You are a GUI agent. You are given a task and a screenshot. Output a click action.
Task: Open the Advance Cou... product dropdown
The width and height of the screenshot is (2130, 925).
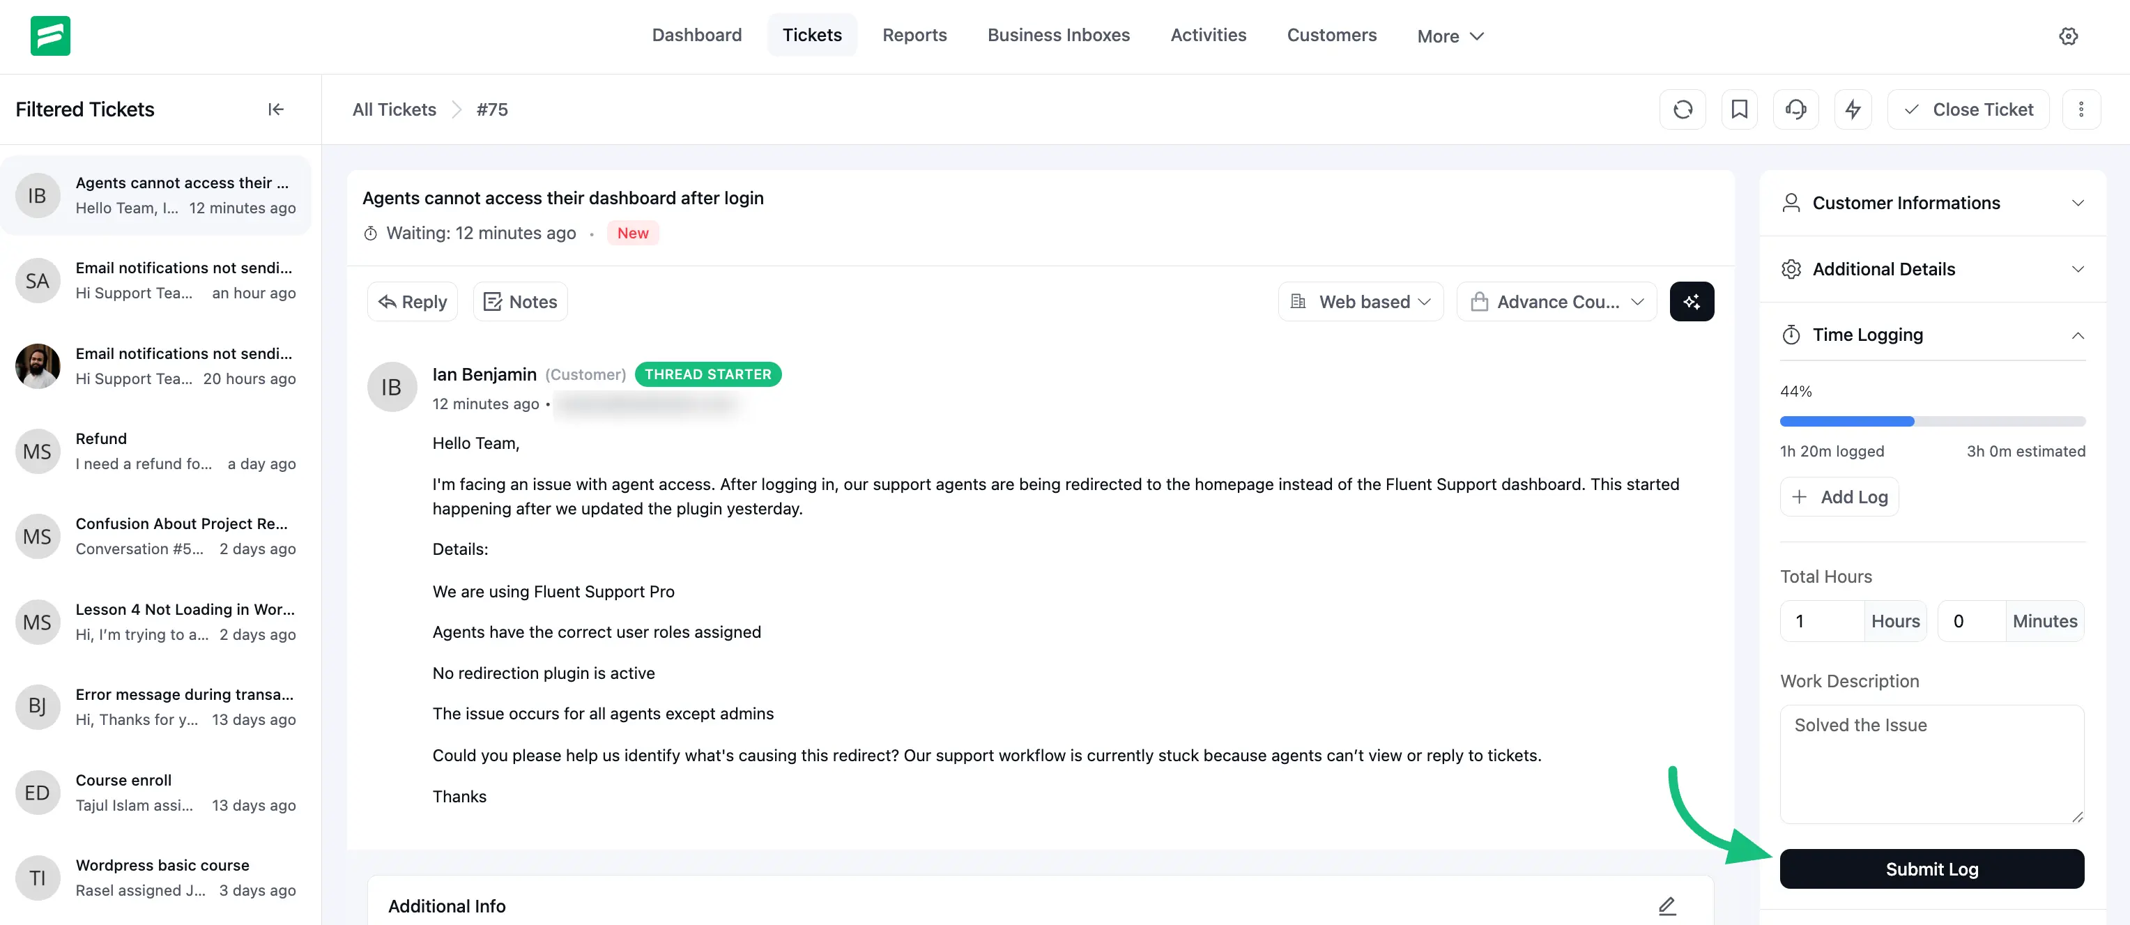1556,302
